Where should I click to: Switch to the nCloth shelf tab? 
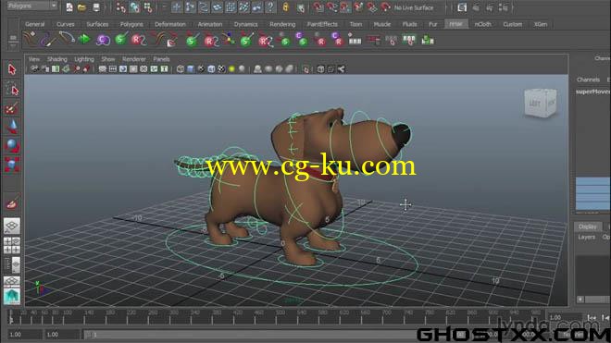coord(482,24)
